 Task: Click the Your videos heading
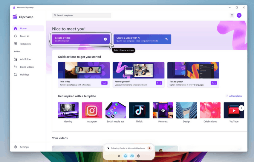60,138
